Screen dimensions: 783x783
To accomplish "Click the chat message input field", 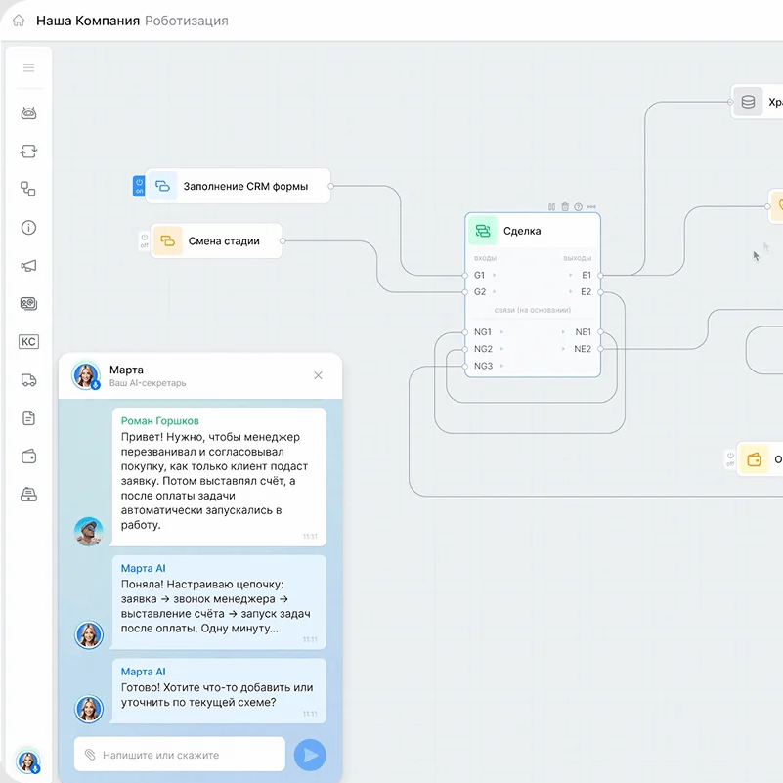I will 181,755.
